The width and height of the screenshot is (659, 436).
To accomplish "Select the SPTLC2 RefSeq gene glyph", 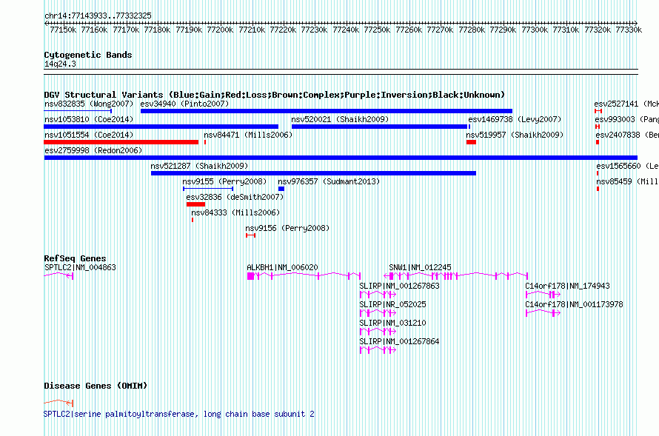I will pyautogui.click(x=58, y=275).
